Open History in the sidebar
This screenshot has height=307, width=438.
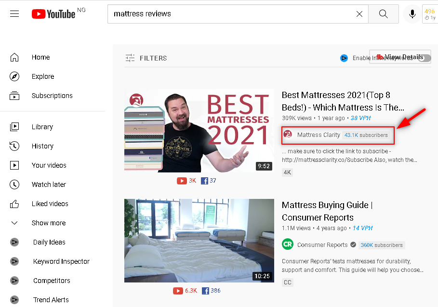pos(43,146)
